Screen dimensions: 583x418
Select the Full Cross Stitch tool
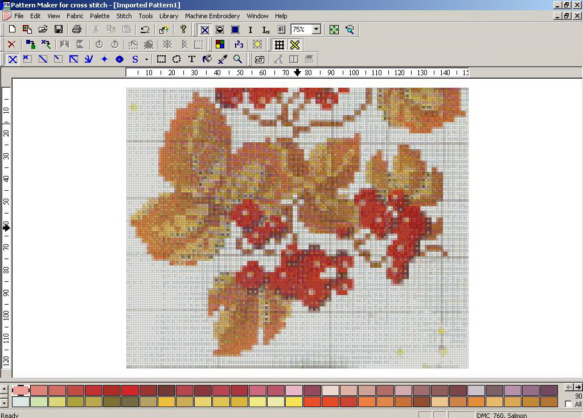(x=13, y=59)
